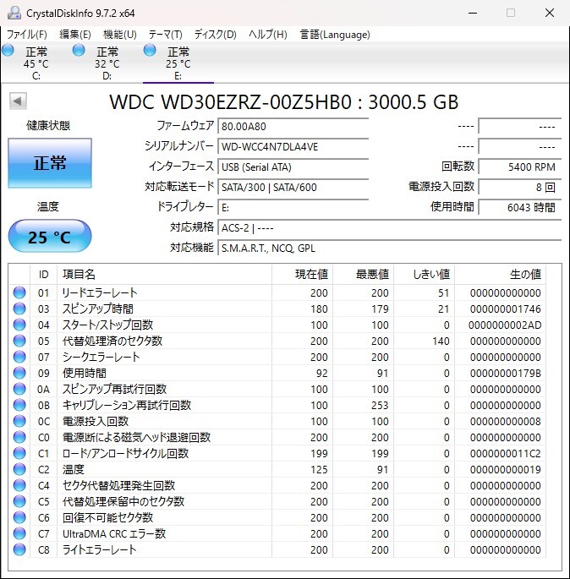Click the 項目名 column header
The width and height of the screenshot is (570, 579).
[x=164, y=275]
